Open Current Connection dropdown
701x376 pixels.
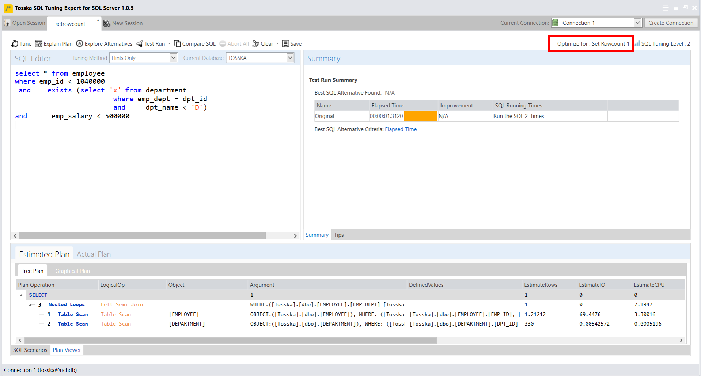638,23
